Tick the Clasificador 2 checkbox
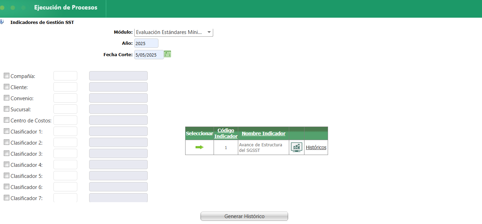The width and height of the screenshot is (482, 224). click(7, 142)
